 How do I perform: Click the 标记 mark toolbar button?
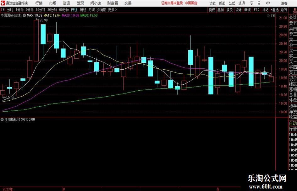click(265, 10)
